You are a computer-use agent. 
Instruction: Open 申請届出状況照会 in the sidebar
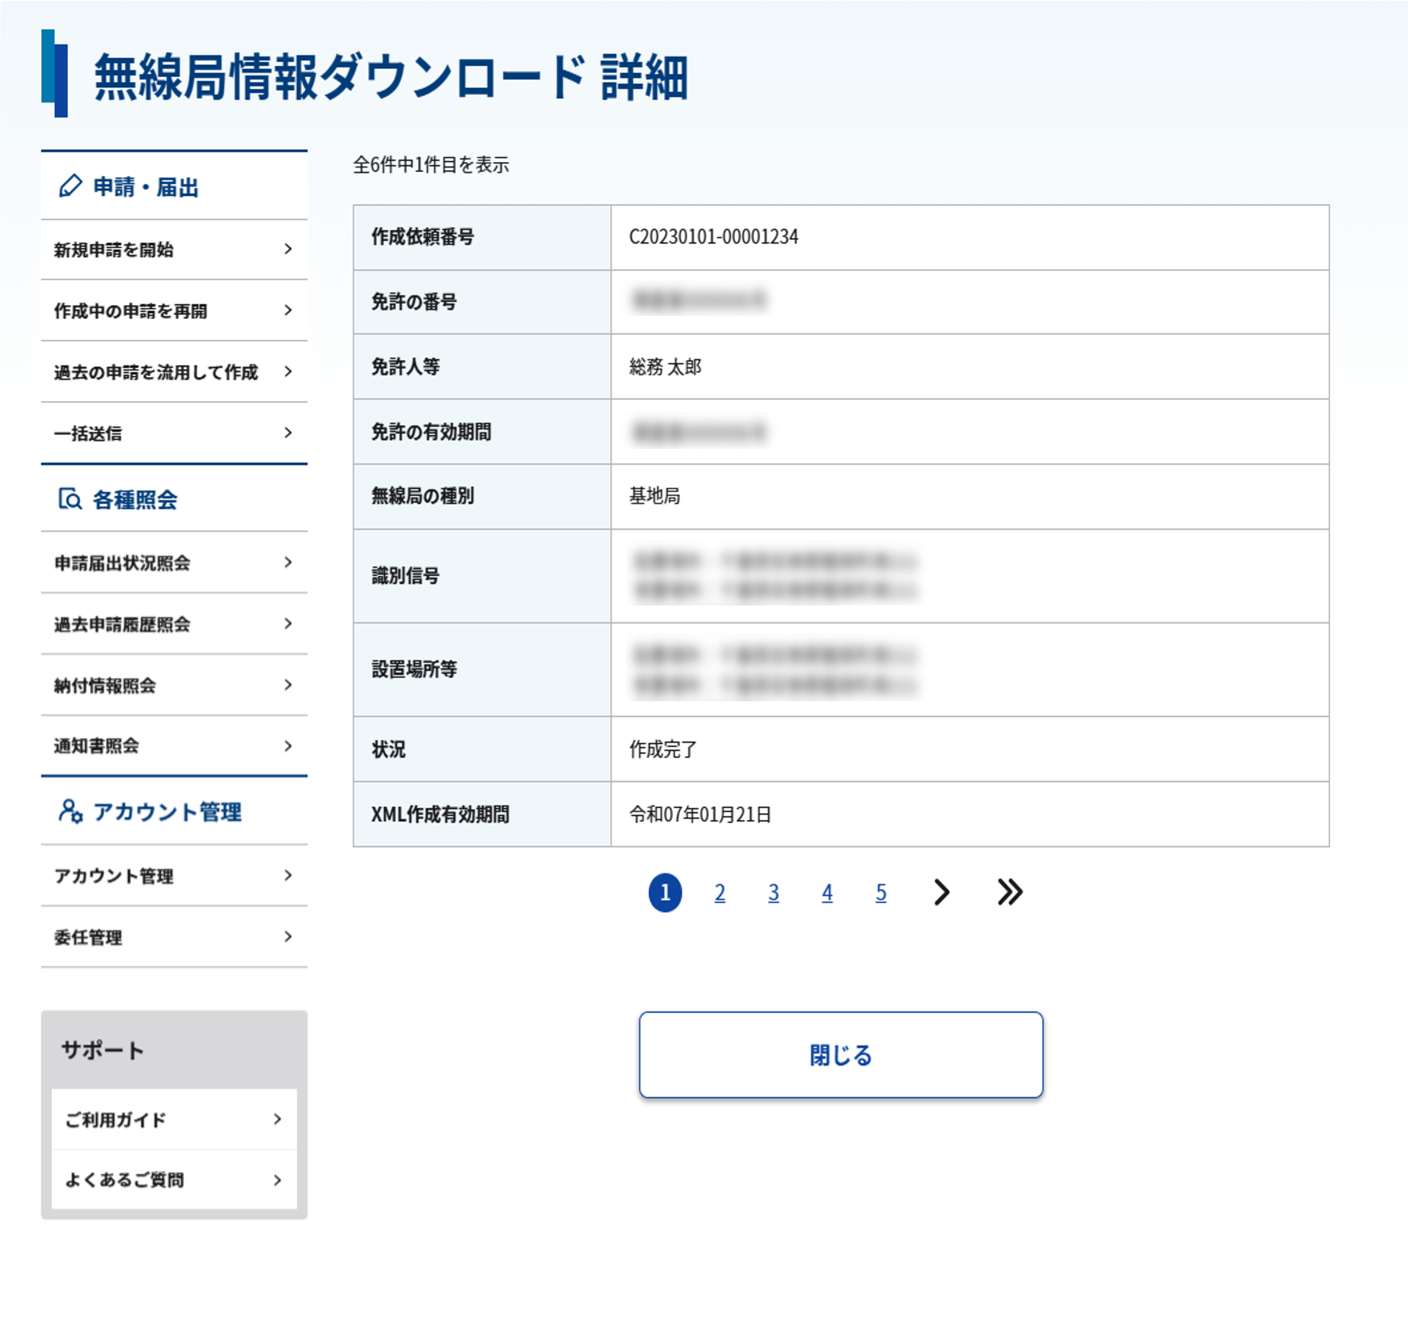(174, 563)
